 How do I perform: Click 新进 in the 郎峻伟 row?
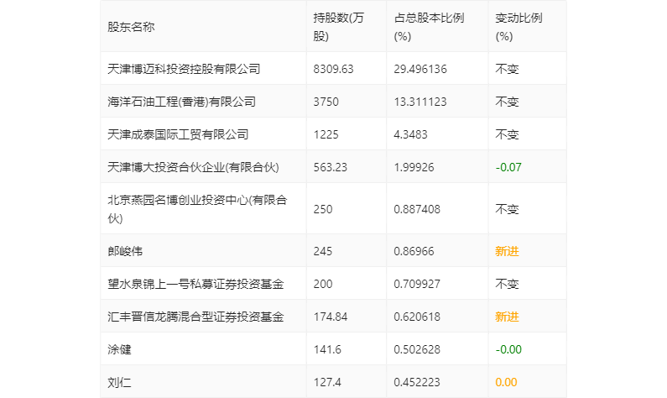pyautogui.click(x=507, y=251)
